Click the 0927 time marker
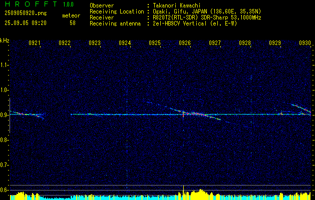 click(x=215, y=42)
